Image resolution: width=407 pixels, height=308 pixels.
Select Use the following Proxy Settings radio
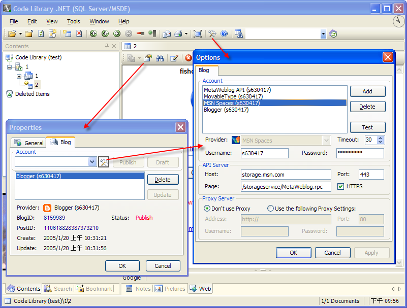[x=270, y=208]
